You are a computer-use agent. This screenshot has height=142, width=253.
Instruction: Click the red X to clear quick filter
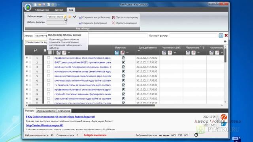[x=226, y=35]
